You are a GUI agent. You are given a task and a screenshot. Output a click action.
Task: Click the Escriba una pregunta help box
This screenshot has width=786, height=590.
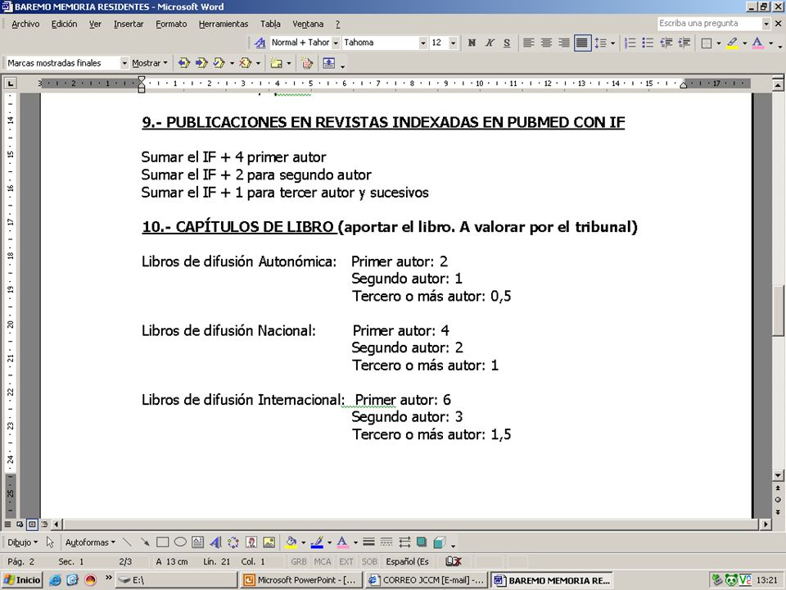[709, 24]
